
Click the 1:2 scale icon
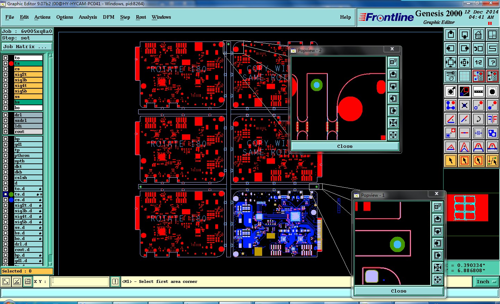[x=478, y=62]
